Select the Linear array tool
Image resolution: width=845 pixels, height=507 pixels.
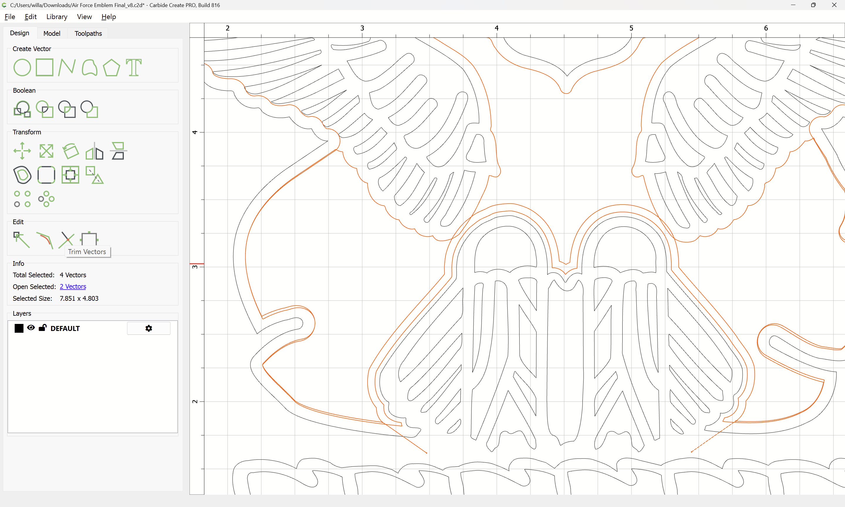point(22,199)
